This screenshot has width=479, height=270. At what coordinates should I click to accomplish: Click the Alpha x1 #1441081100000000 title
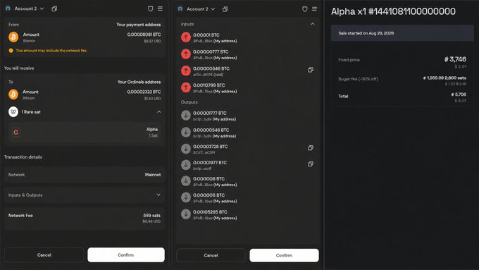pos(393,11)
